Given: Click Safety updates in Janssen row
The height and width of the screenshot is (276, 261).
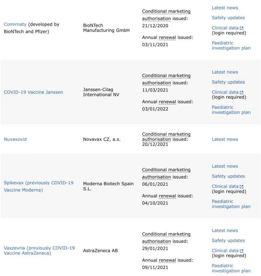Looking at the screenshot, I should click(228, 82).
